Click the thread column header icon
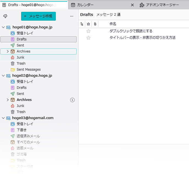Image resolution: width=189 pixels, height=176 pixels. [82, 24]
